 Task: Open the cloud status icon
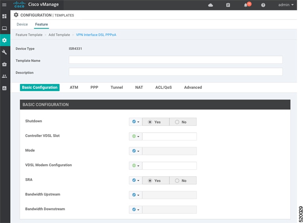coord(210,5)
